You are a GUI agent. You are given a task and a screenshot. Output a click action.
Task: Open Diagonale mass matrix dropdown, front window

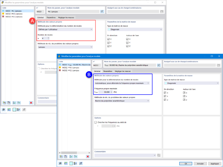[x=191, y=83]
